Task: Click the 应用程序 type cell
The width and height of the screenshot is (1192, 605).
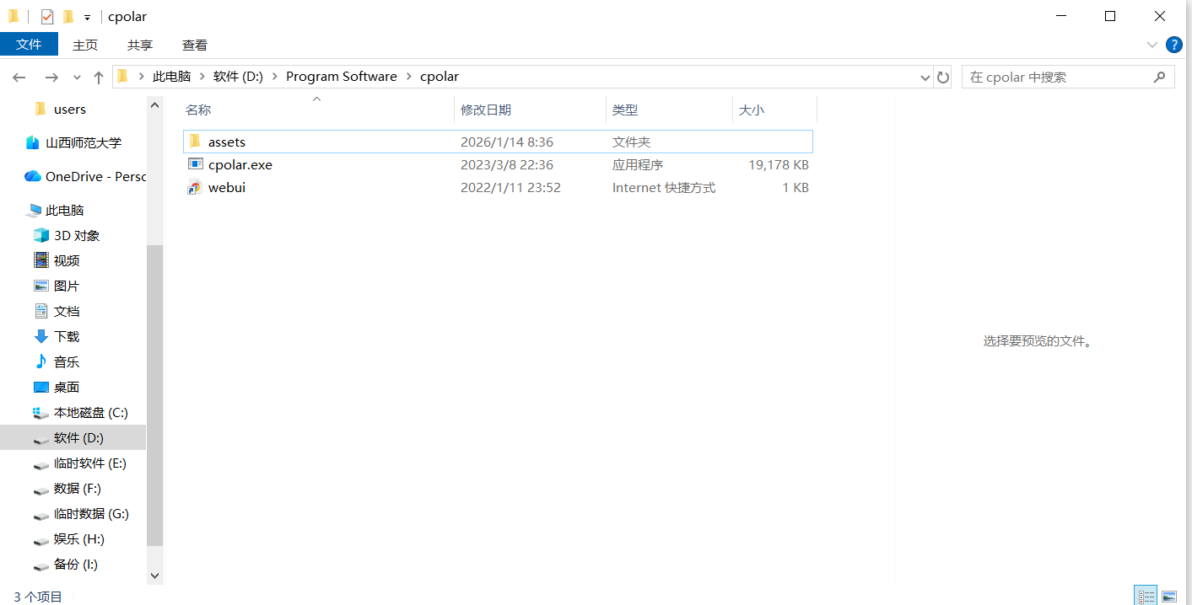Action: pyautogui.click(x=638, y=164)
